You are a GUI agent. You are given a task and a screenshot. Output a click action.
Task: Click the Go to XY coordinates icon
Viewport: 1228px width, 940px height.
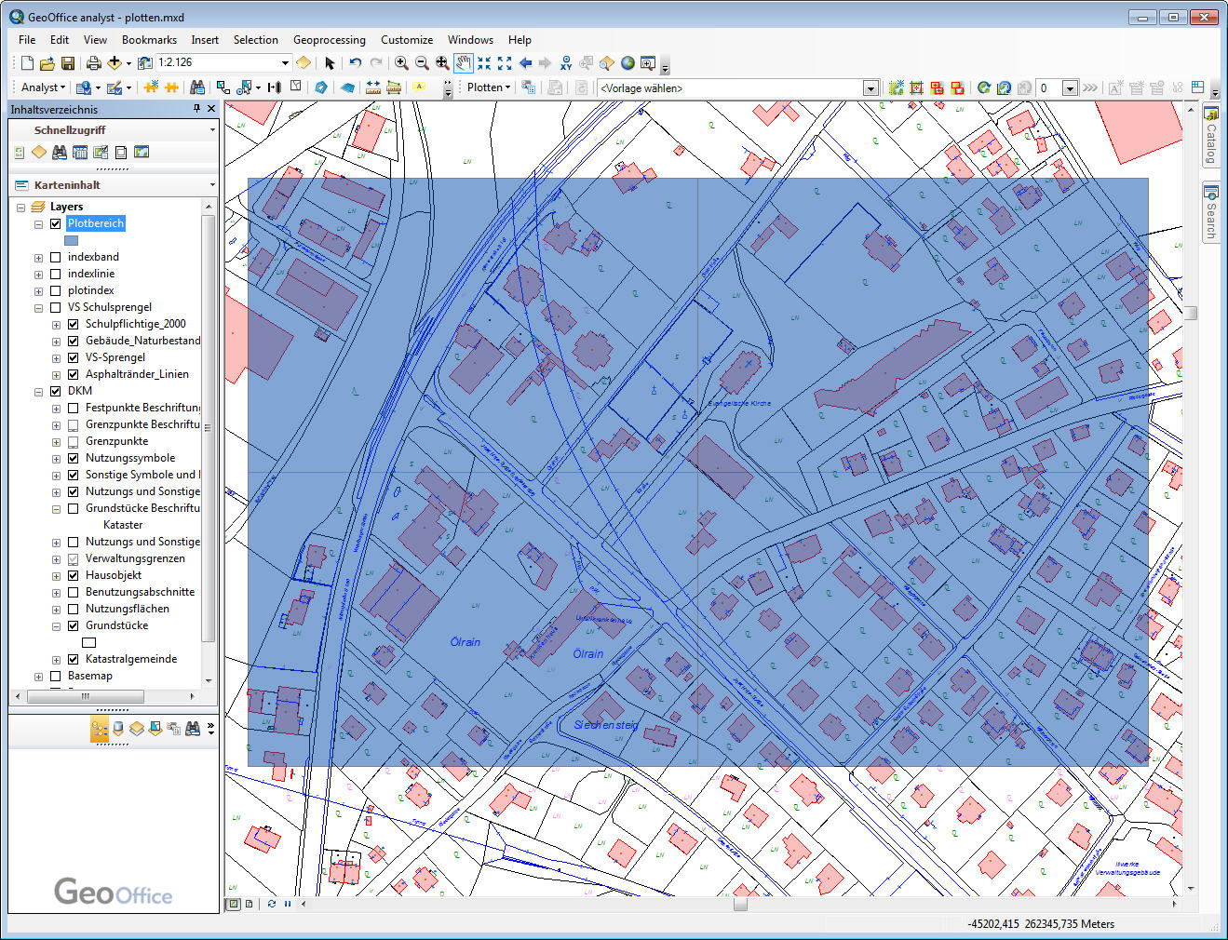(x=566, y=63)
